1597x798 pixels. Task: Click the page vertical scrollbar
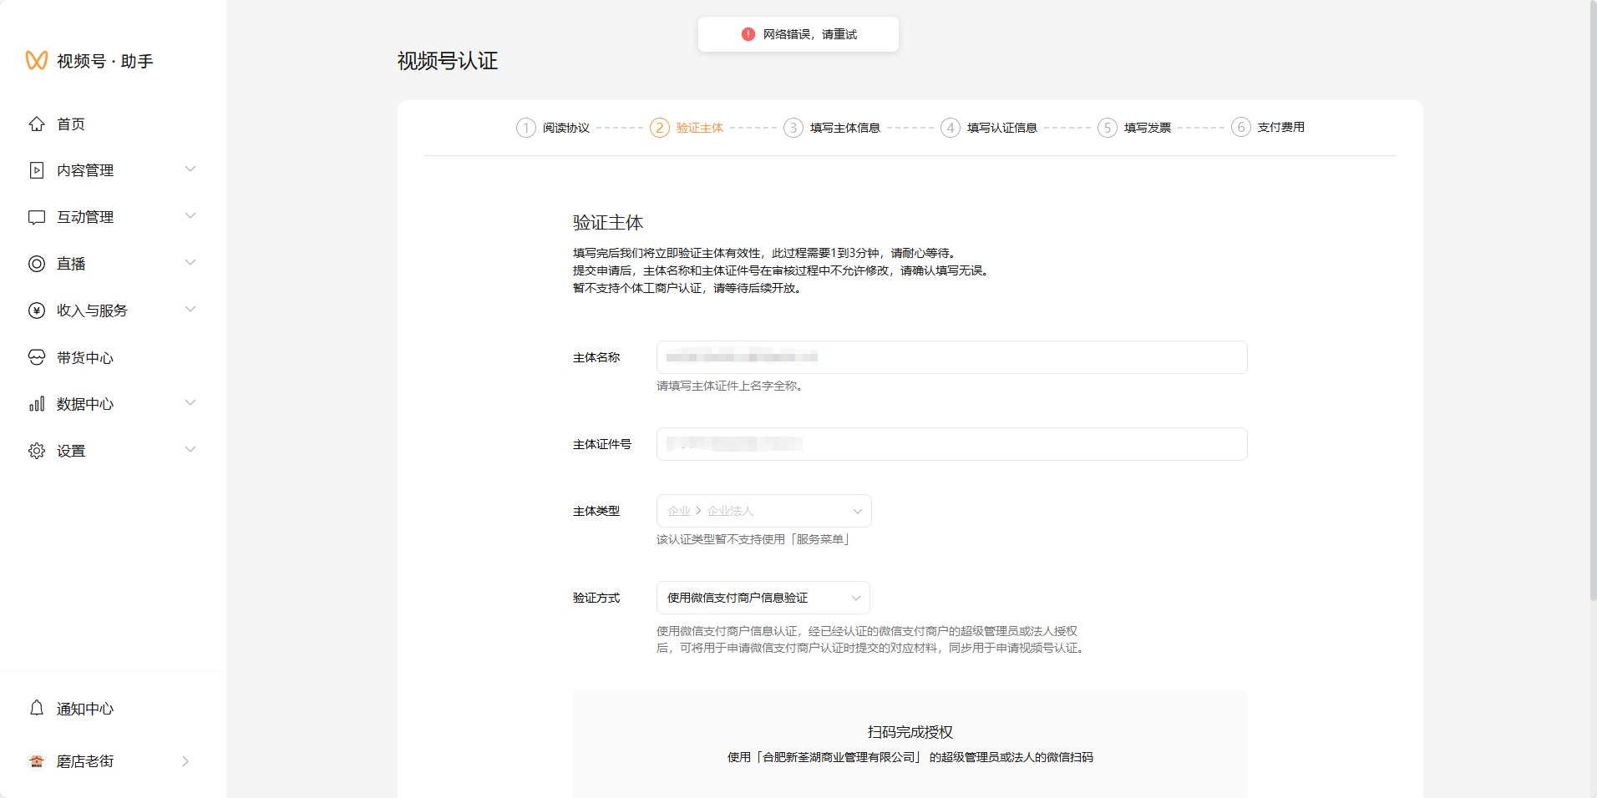coord(1593,301)
